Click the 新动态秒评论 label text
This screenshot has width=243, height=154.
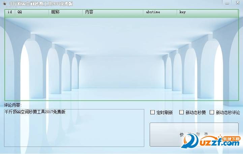pyautogui.click(x=228, y=113)
